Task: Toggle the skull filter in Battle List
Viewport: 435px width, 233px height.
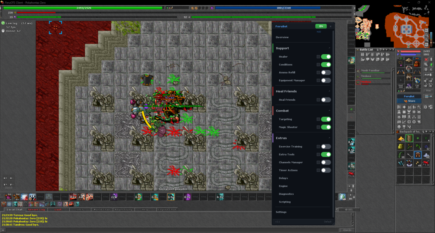Action: pyautogui.click(x=378, y=59)
